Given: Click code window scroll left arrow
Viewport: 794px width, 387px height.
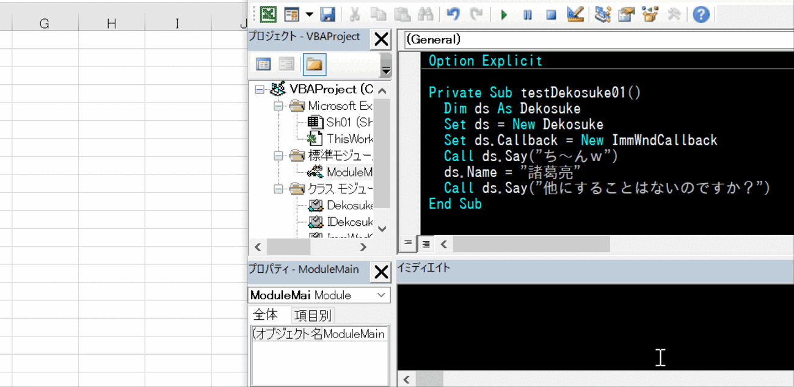Looking at the screenshot, I should coord(444,244).
